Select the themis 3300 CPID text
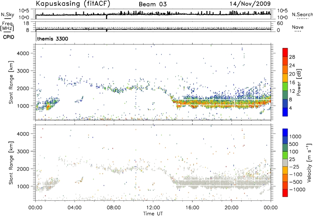This screenshot has width=313, height=216. [52, 39]
